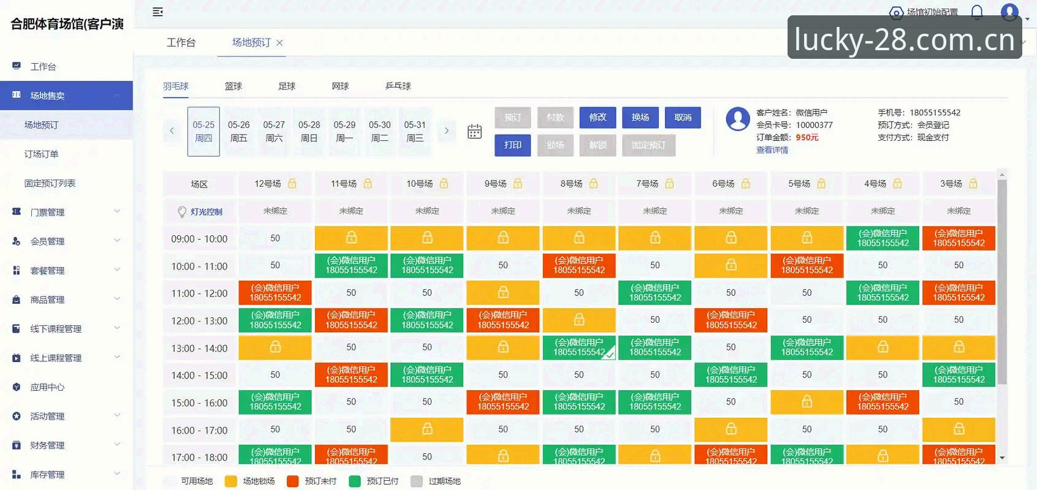
Task: Toggle lock icon on 6号场 header
Action: point(745,183)
